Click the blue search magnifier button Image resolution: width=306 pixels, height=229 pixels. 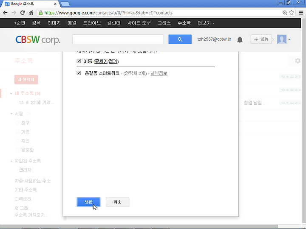[180, 39]
